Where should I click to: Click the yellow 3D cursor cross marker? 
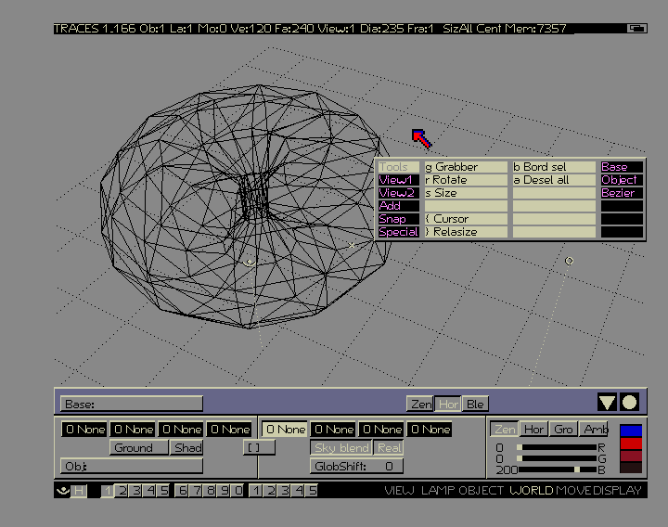[x=352, y=245]
